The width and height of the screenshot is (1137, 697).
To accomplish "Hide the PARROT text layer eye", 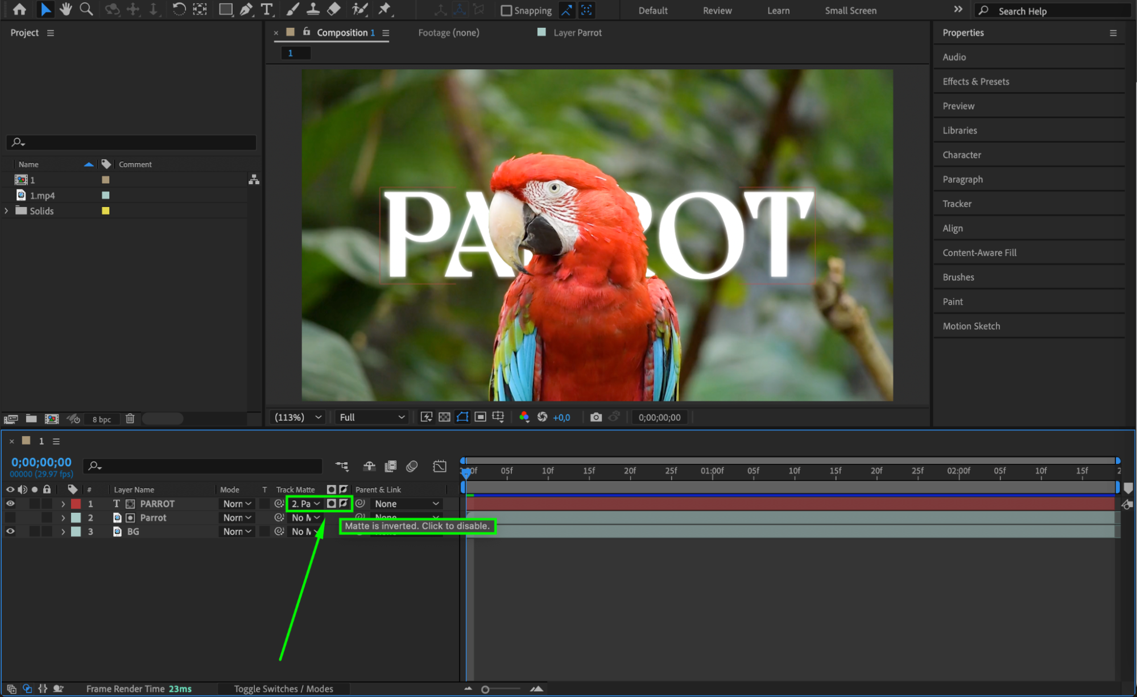I will click(10, 504).
